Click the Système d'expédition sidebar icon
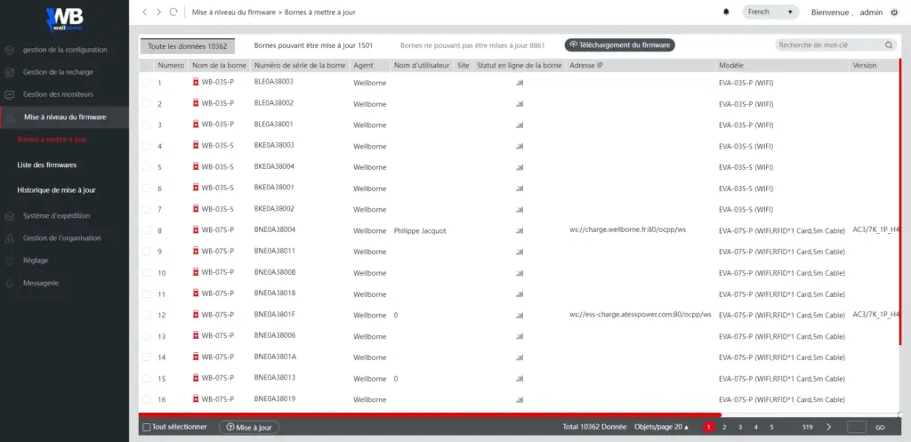Screen dimensions: 911x442 [x=9, y=216]
